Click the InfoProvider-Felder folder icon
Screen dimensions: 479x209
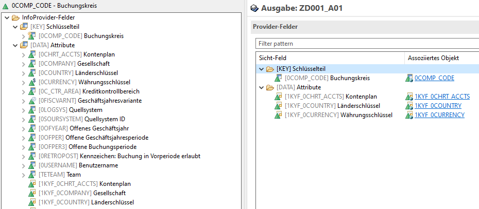point(15,17)
